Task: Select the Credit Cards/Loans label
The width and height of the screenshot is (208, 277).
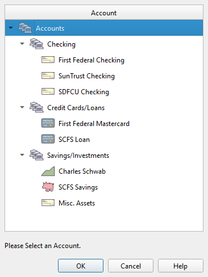Action: [x=76, y=108]
